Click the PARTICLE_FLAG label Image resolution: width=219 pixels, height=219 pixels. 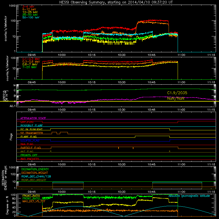[31, 148]
